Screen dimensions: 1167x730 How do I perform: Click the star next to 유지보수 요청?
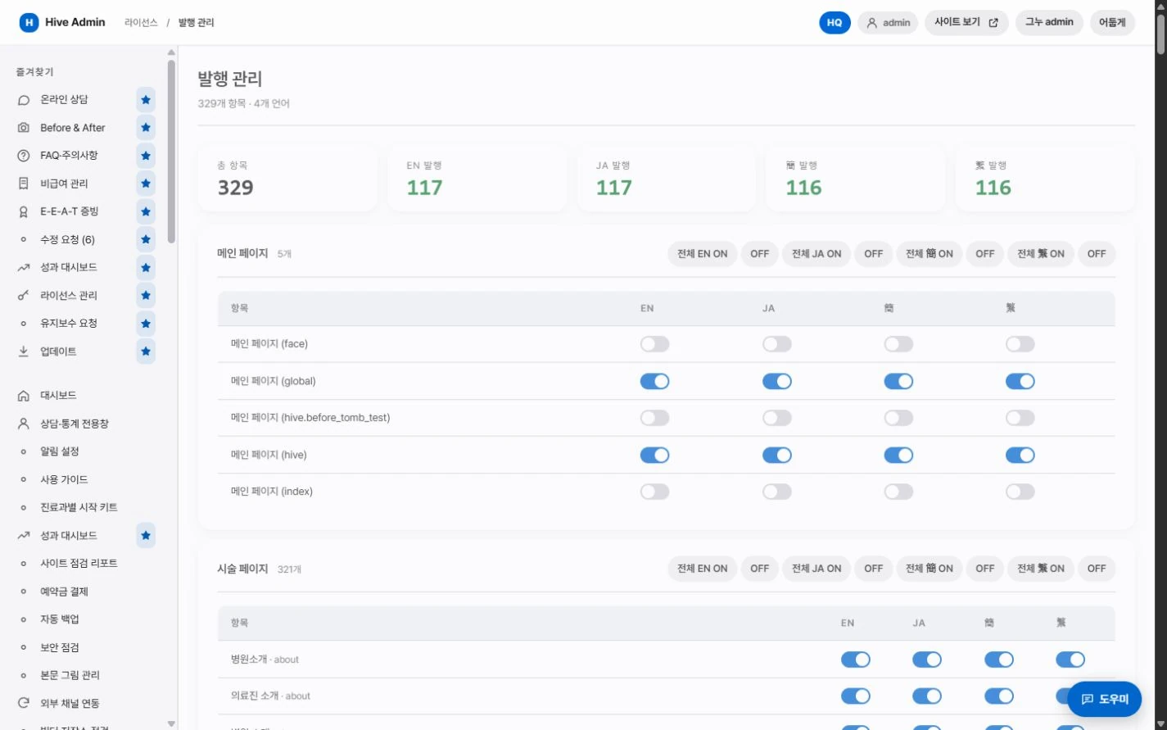pyautogui.click(x=146, y=324)
